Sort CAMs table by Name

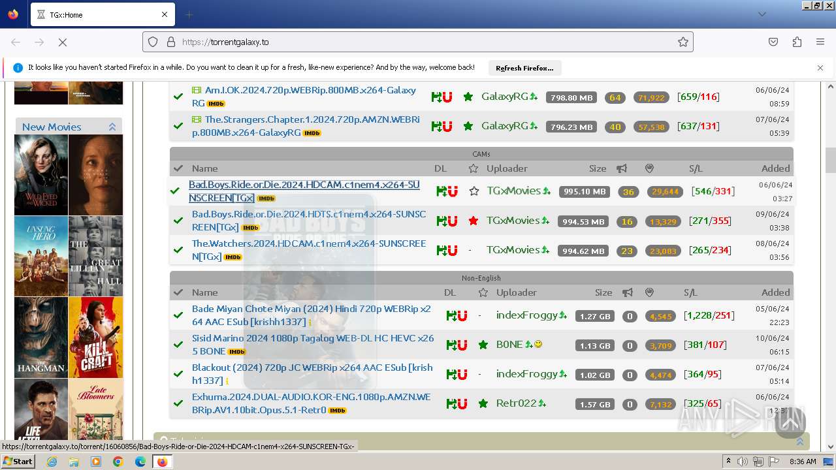pyautogui.click(x=204, y=168)
